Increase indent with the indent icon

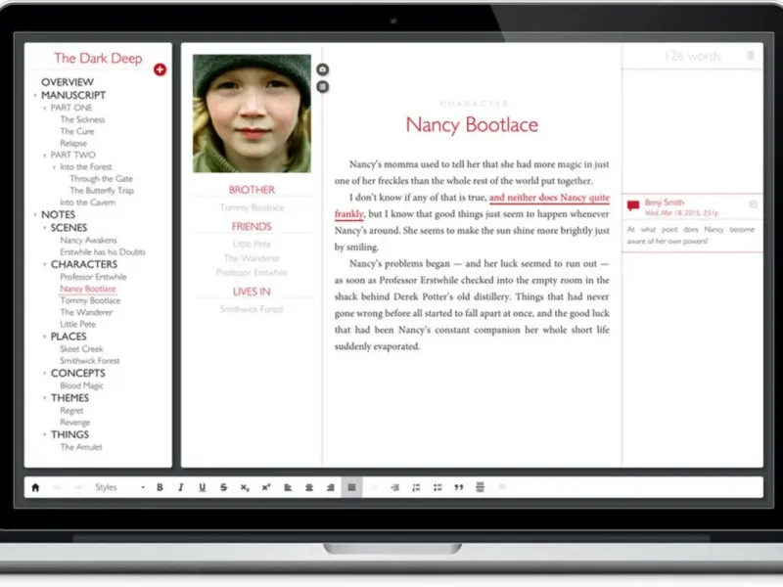pos(394,487)
